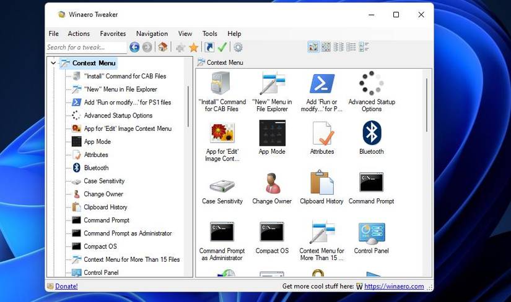
Task: Open 'Install' Command for CAB Files tile
Action: click(222, 92)
